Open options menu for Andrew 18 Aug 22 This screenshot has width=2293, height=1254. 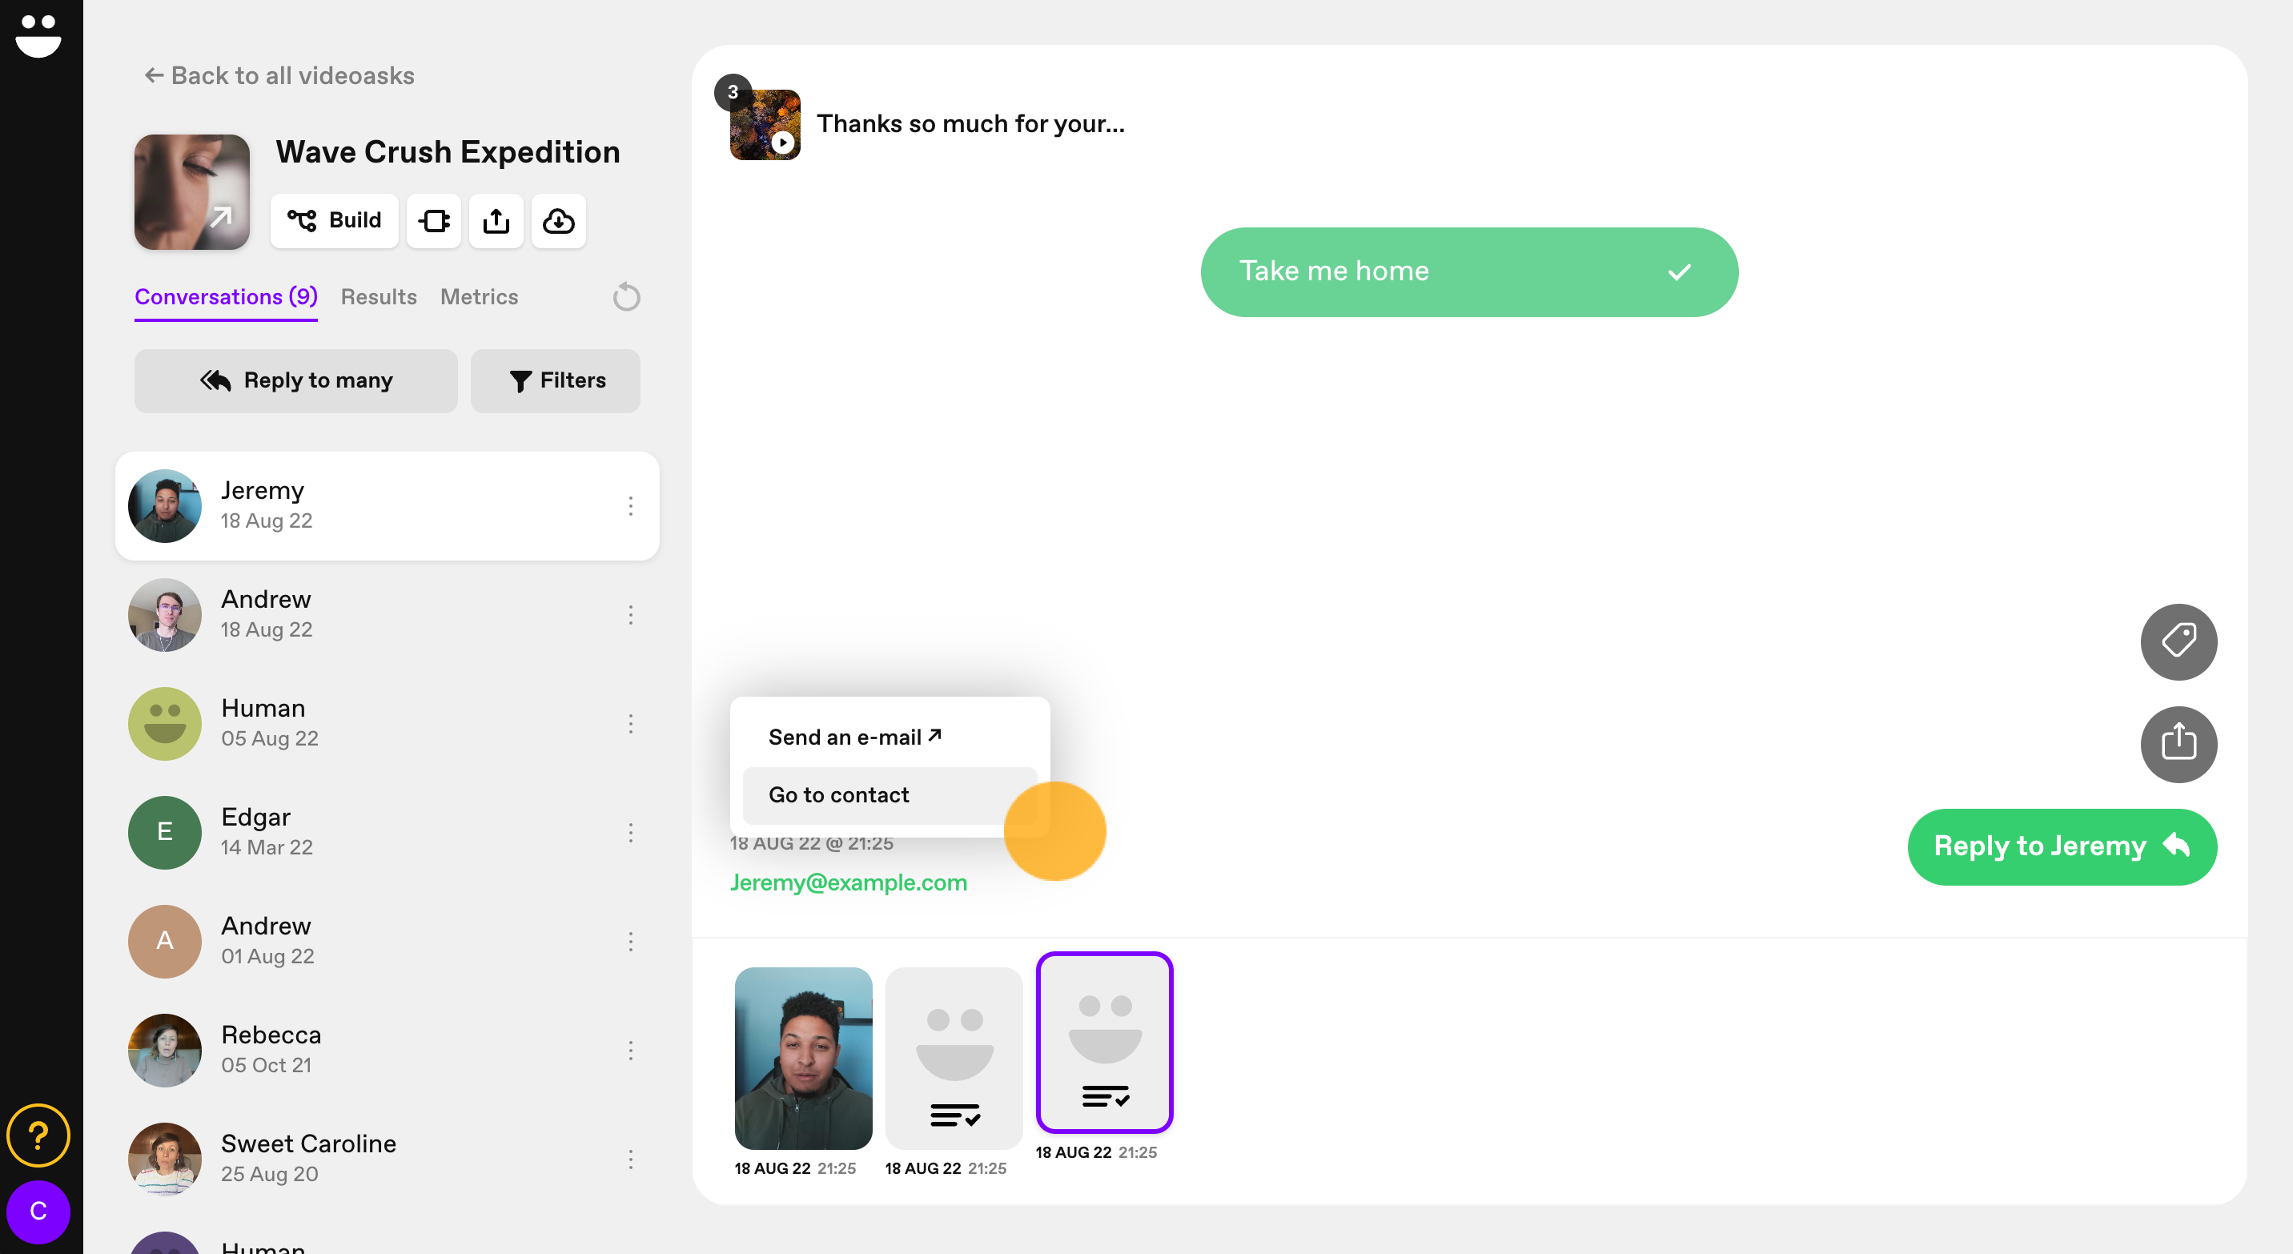coord(630,614)
